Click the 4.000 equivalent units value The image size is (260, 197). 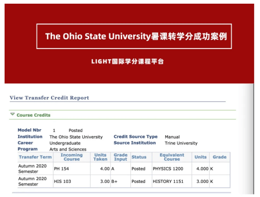tap(202, 169)
